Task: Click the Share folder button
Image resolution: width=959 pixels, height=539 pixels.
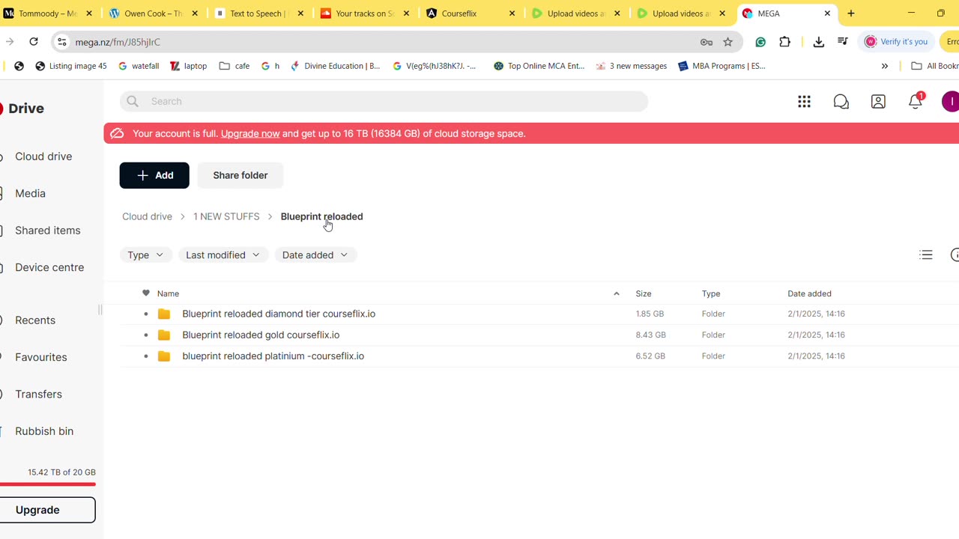Action: point(240,175)
